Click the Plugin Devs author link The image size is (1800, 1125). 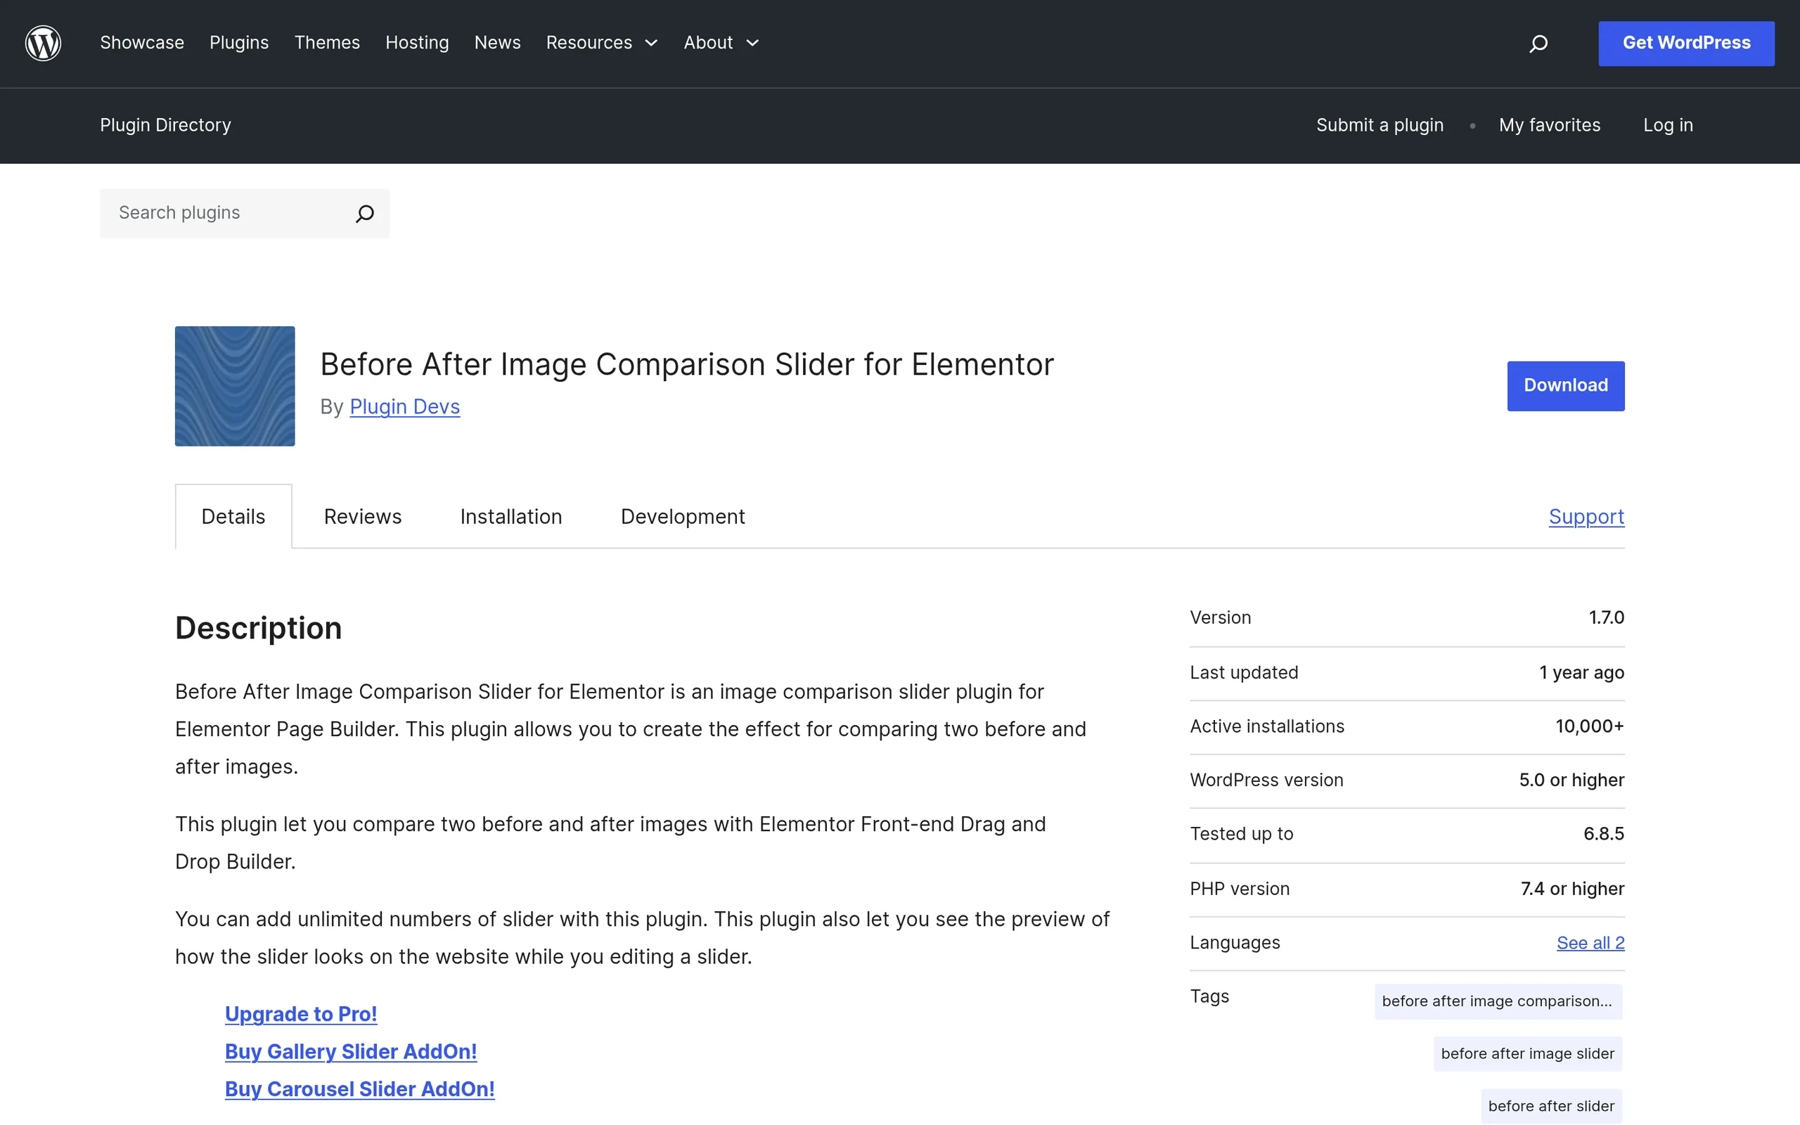tap(404, 407)
